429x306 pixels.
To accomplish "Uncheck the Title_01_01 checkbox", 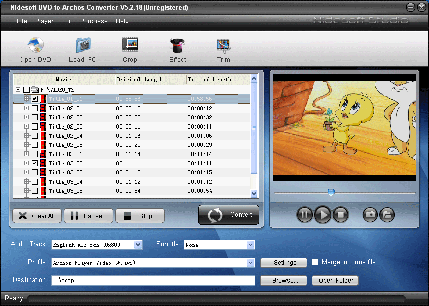I will pyautogui.click(x=35, y=99).
